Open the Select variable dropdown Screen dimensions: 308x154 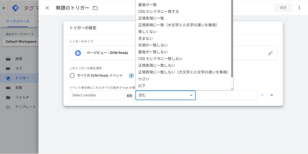(x=97, y=95)
